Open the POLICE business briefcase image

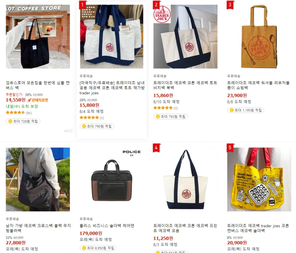111,179
